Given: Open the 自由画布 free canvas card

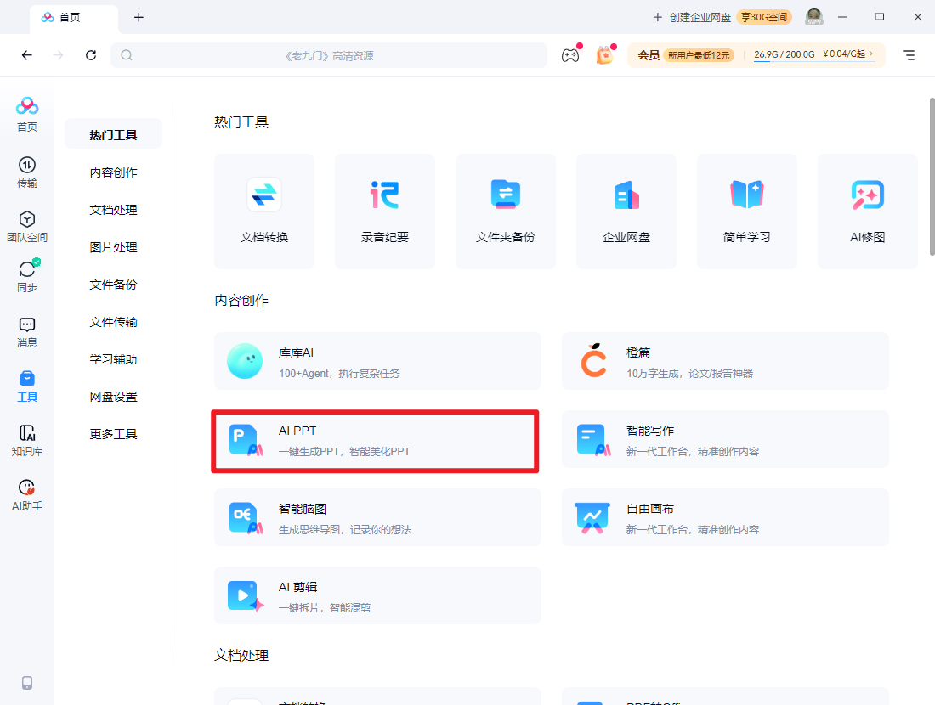Looking at the screenshot, I should click(725, 518).
